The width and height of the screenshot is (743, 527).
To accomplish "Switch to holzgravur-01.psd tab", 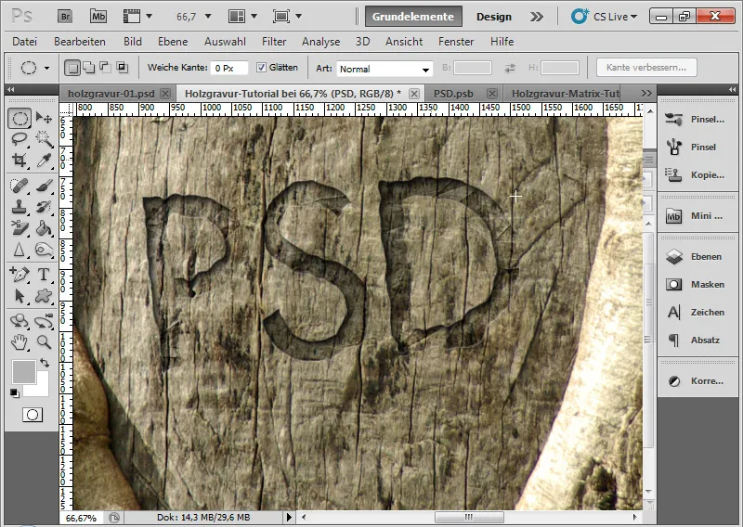I will 111,94.
